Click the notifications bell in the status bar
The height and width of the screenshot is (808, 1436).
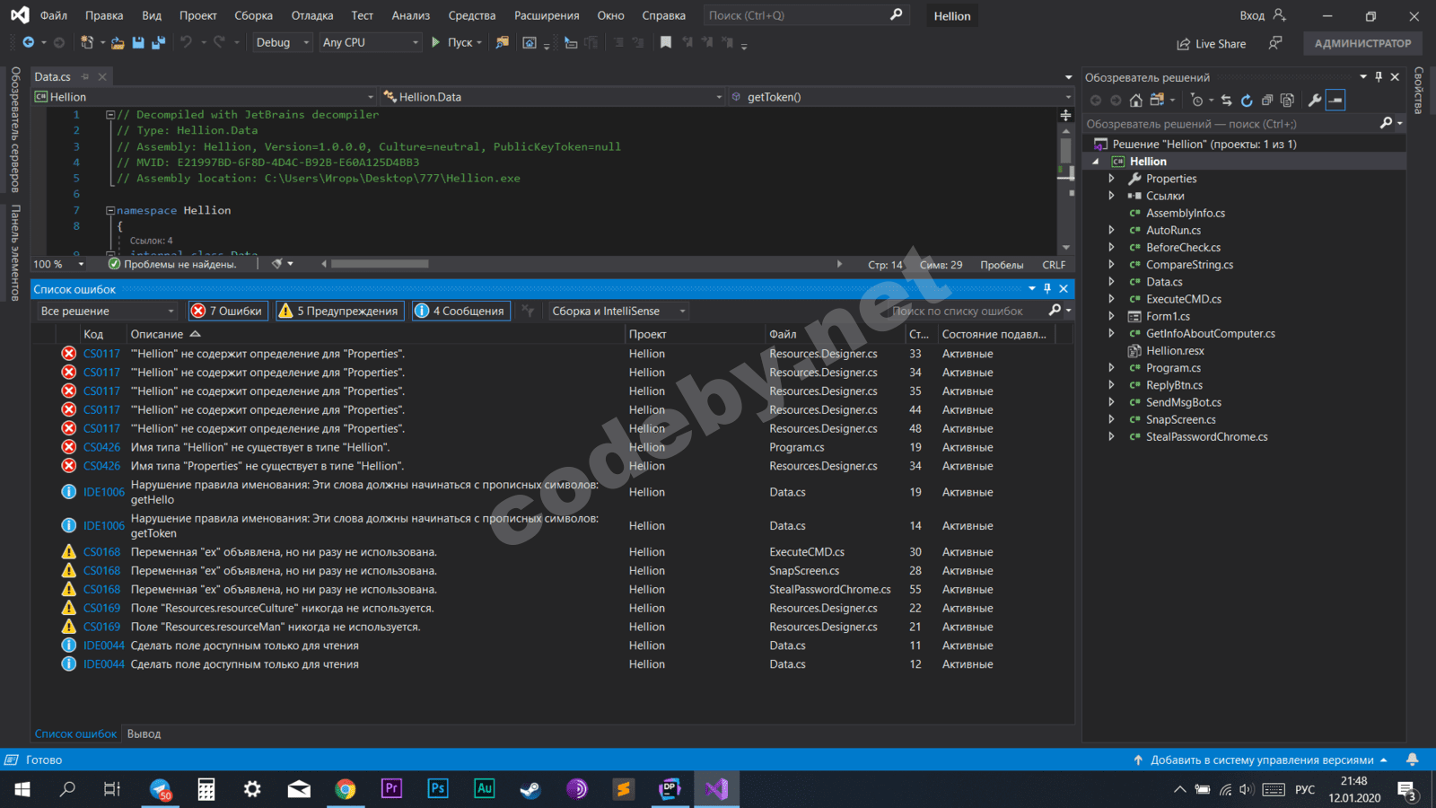[1412, 760]
